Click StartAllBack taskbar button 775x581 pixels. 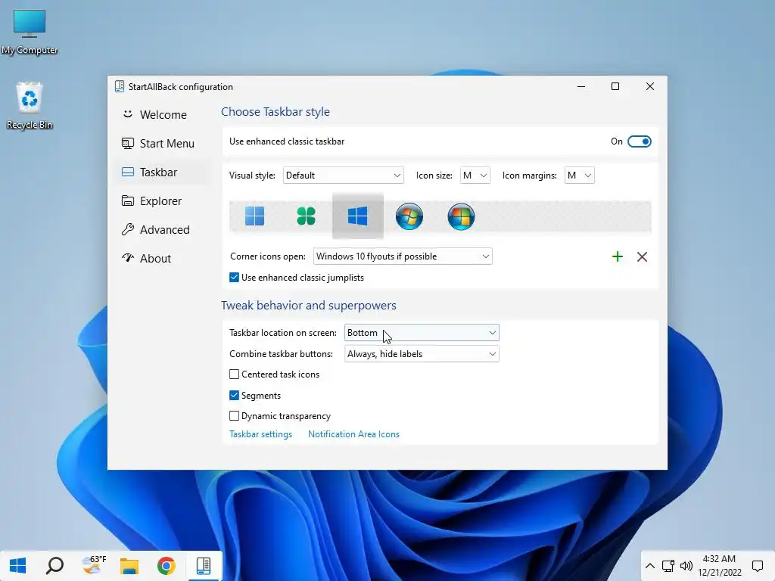[203, 565]
